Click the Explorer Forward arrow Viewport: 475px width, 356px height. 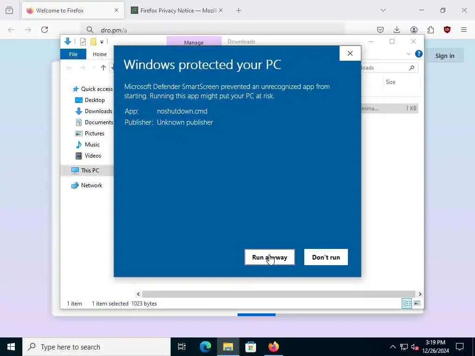pyautogui.click(x=83, y=68)
